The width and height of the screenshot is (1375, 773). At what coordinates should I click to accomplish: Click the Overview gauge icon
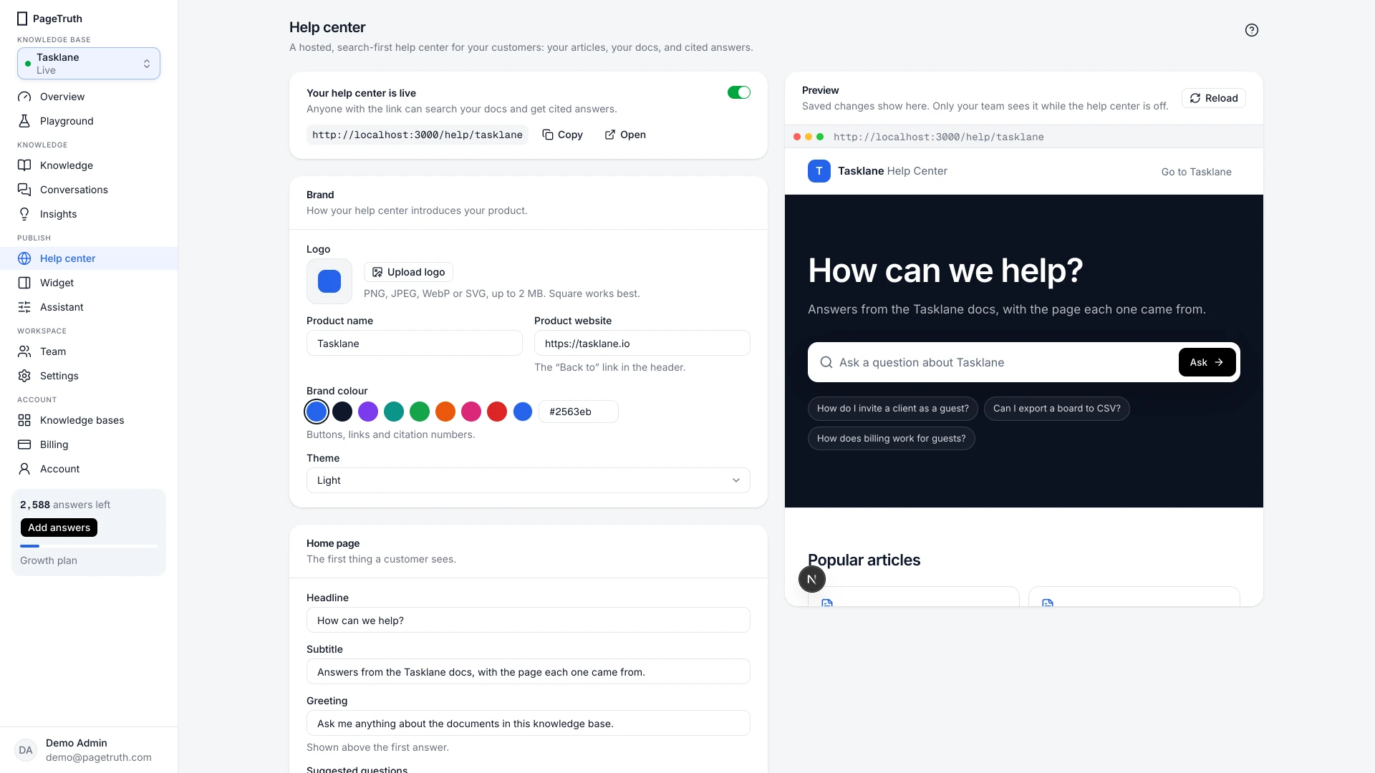click(24, 97)
